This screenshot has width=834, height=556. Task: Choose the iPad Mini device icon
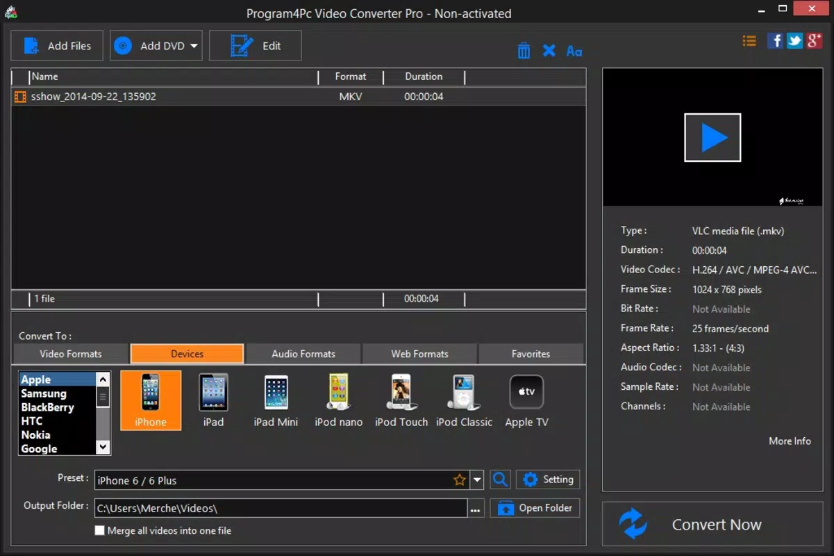point(276,400)
